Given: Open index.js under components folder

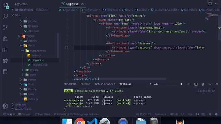Looking at the screenshot, I should point(37,55).
